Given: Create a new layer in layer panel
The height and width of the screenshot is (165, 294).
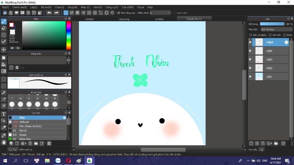Looking at the screenshot, I should [251, 144].
